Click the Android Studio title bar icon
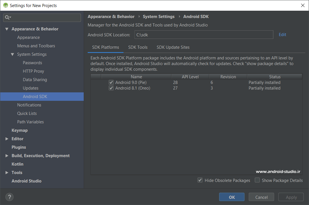Viewport: 309px width, 205px height. tap(6, 5)
